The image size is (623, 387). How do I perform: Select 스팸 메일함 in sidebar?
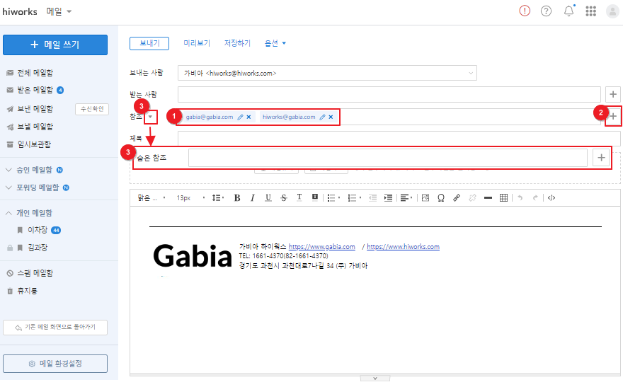click(35, 273)
